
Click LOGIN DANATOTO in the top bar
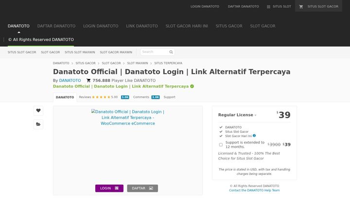205,7
